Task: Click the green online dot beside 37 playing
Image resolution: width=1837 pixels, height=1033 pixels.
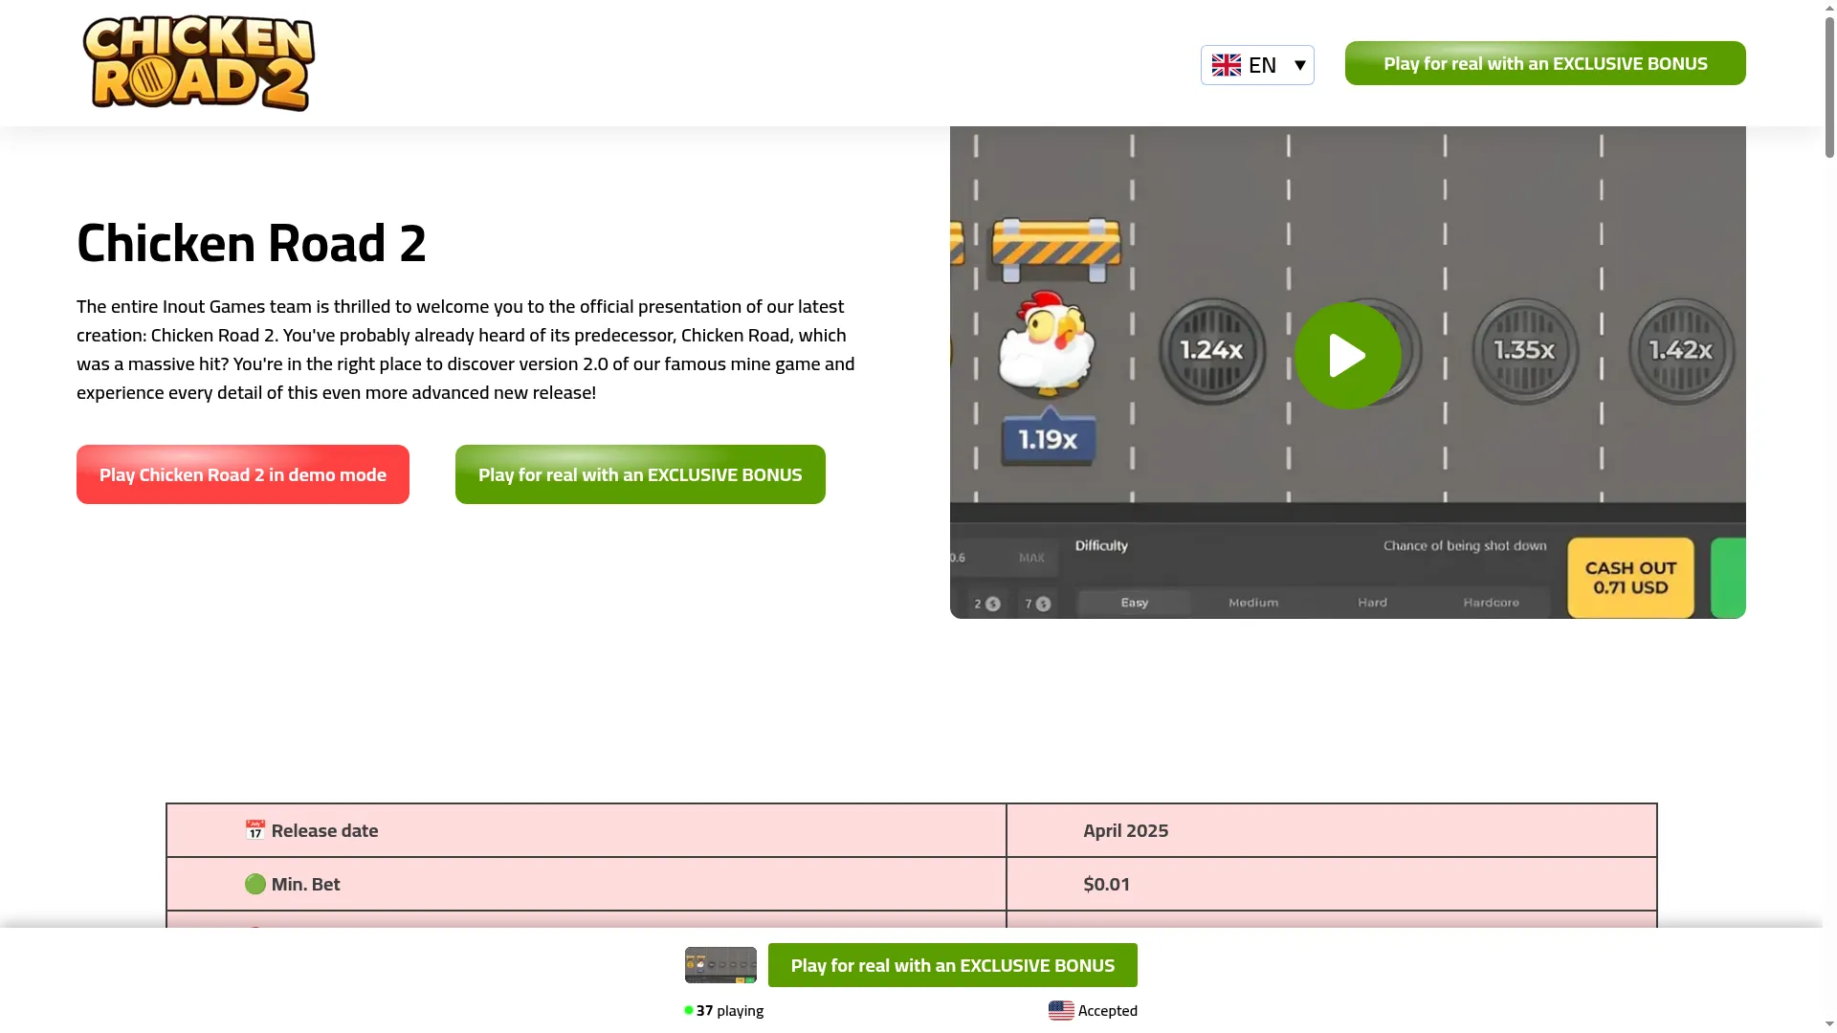Action: click(689, 1010)
